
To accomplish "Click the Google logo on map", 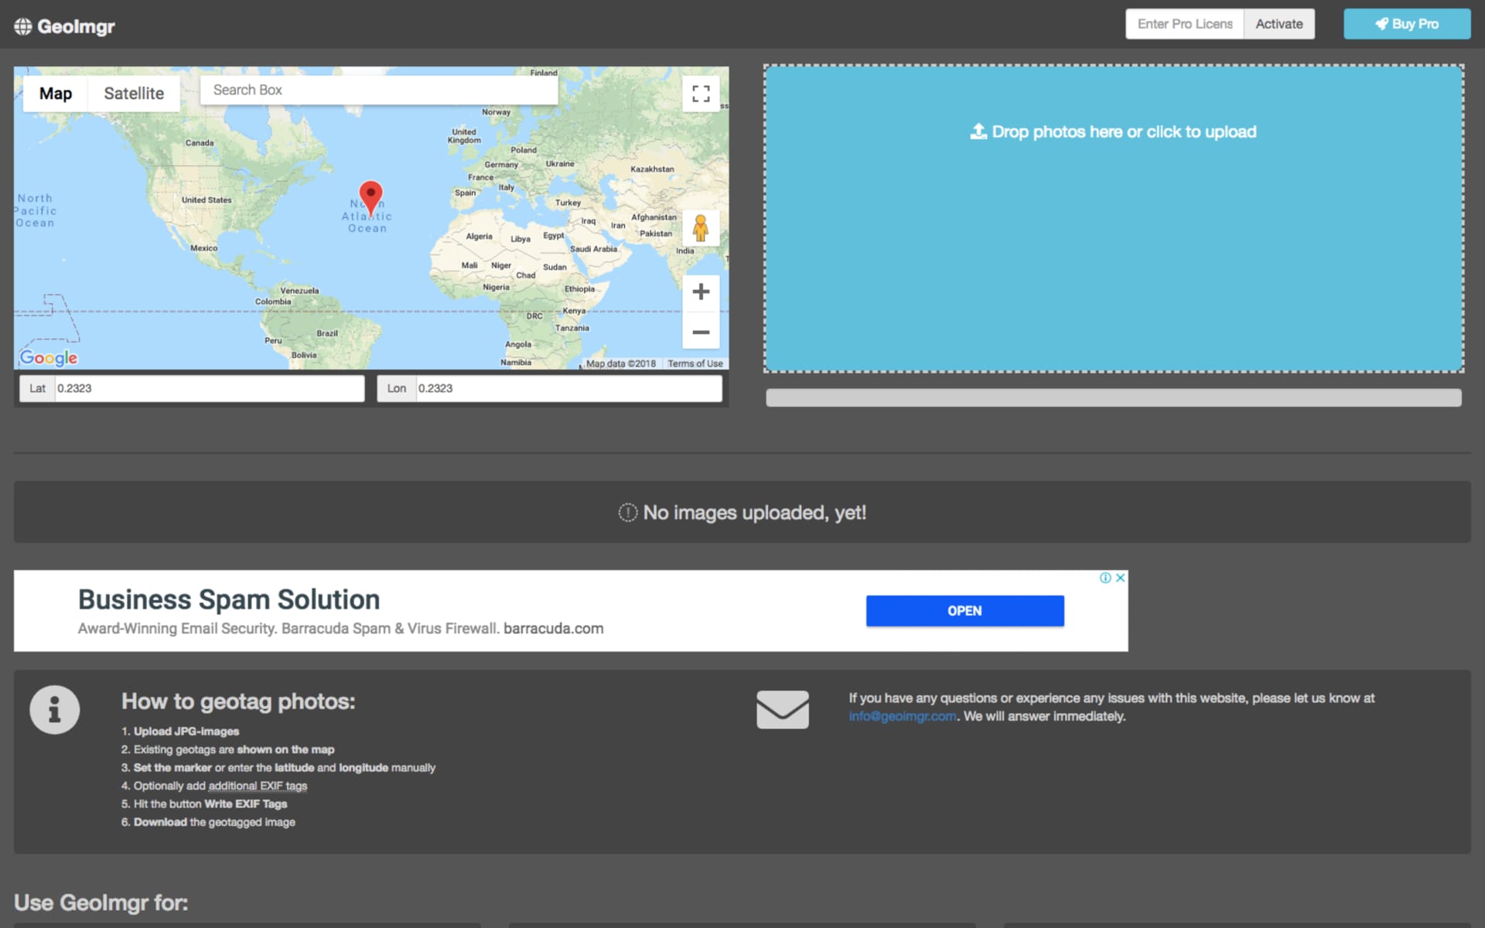I will tap(49, 357).
